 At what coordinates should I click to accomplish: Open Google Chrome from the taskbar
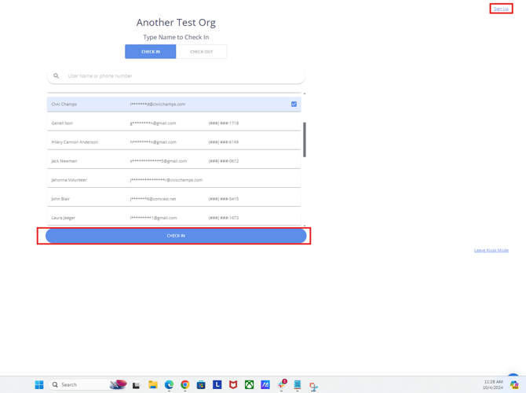[x=185, y=385]
